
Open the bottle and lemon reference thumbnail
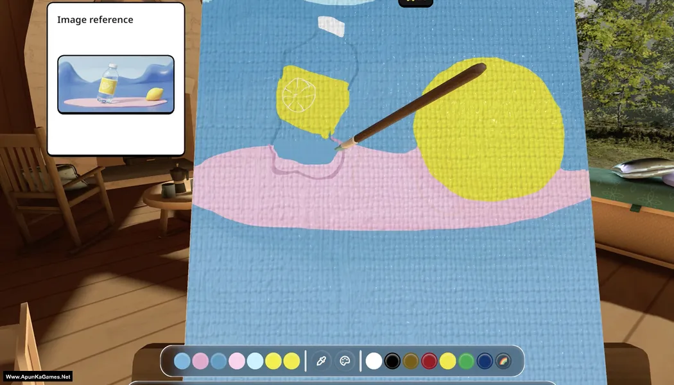(116, 84)
